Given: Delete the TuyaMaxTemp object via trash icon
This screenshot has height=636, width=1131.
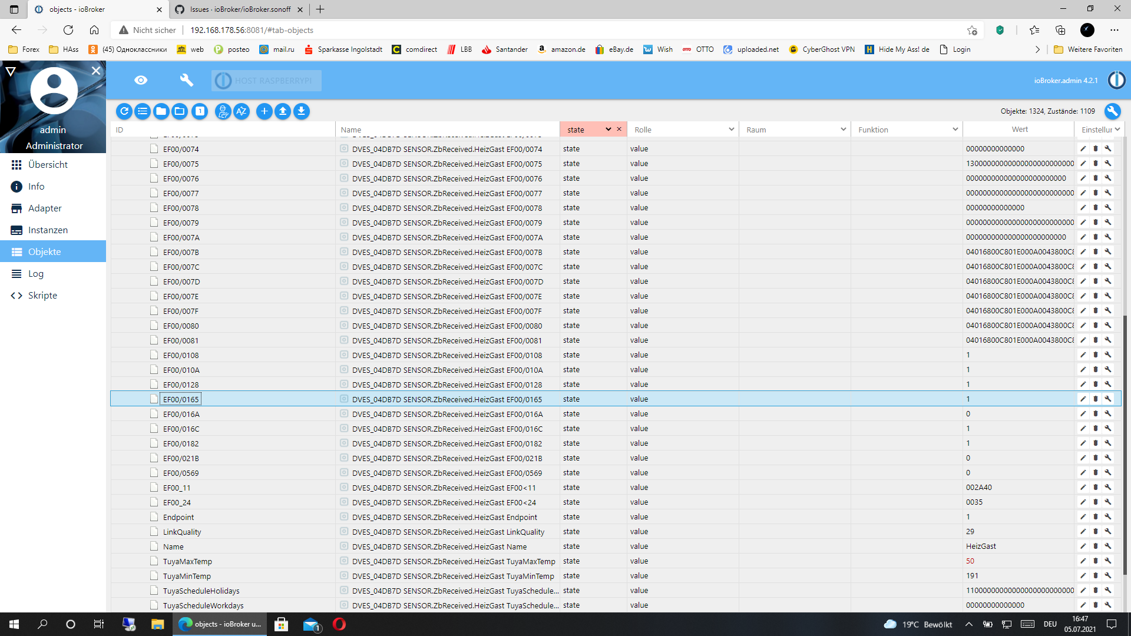Looking at the screenshot, I should click(1096, 561).
